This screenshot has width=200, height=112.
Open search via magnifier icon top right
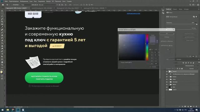pyautogui.click(x=190, y=5)
